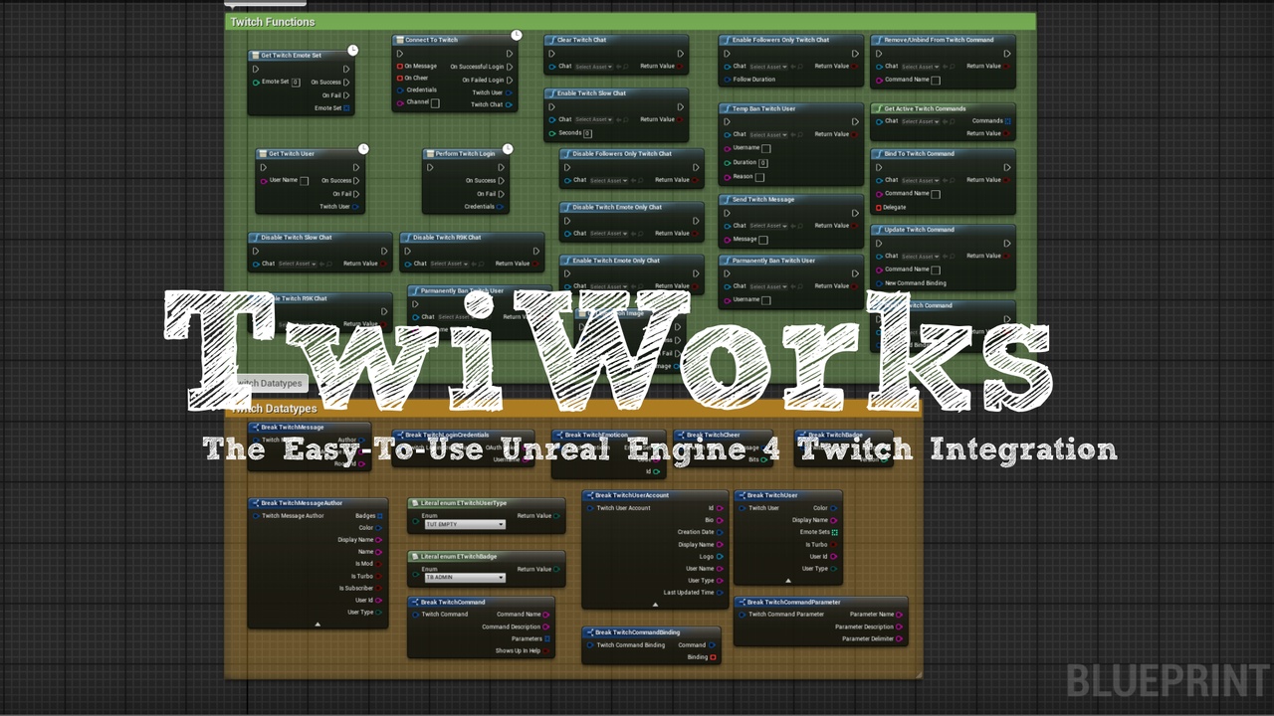Select the Disable Twitch R9K Chat node title
This screenshot has height=716, width=1274.
click(447, 238)
